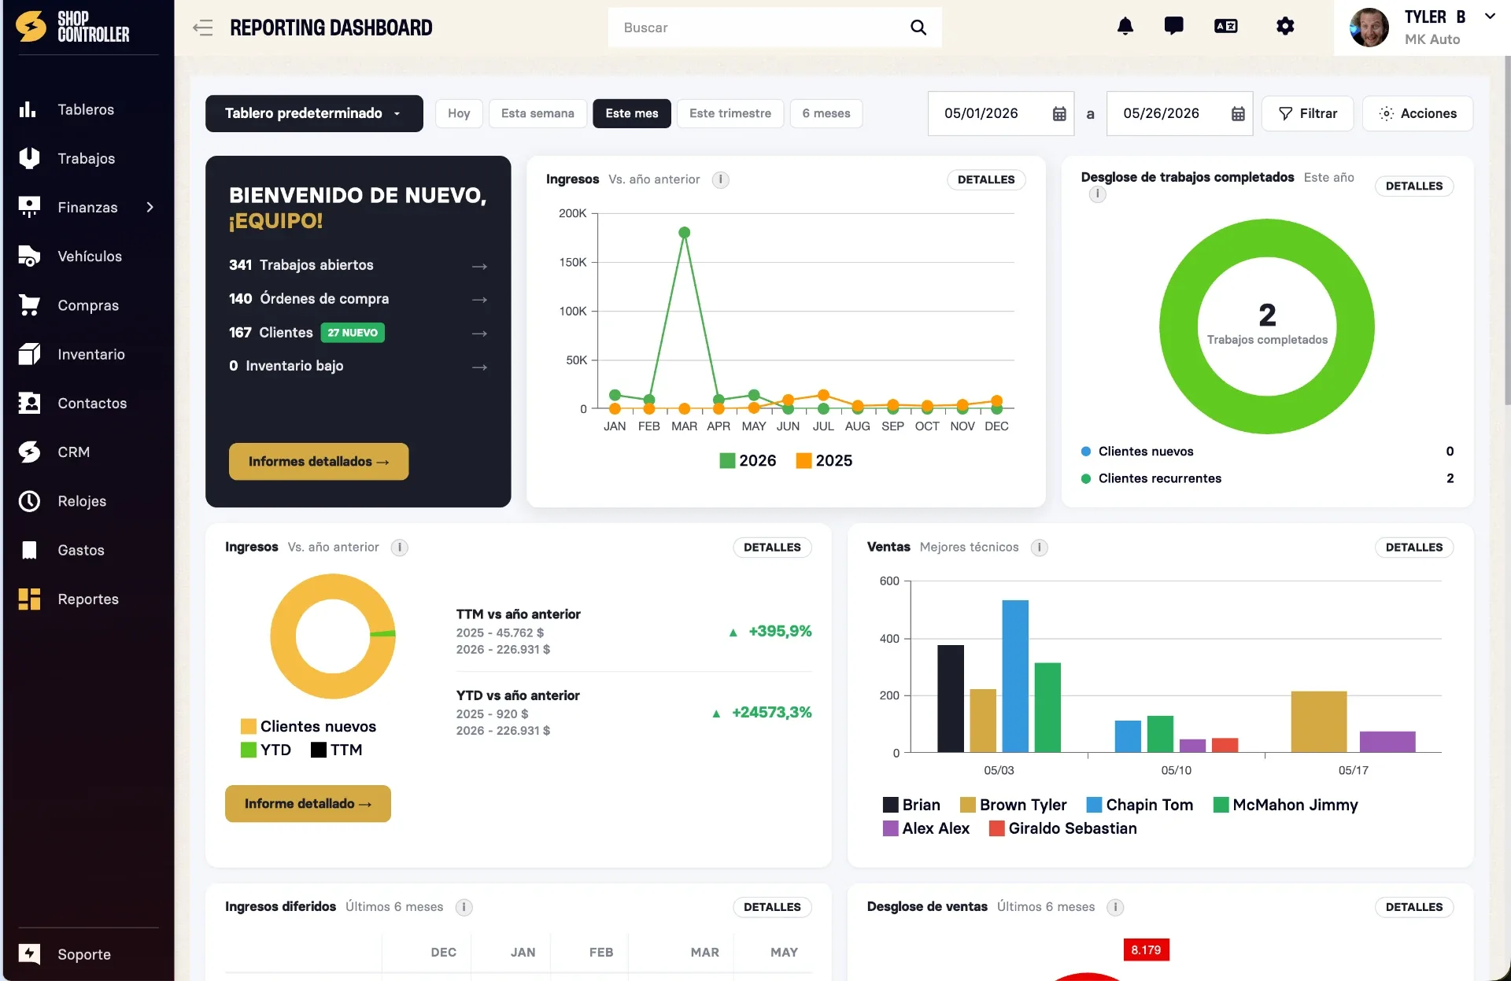Viewport: 1511px width, 981px height.
Task: Open the Tablero predeterminado dropdown
Action: click(314, 113)
